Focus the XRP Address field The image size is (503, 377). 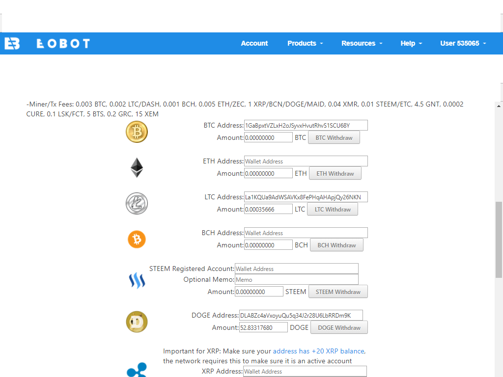tap(305, 371)
